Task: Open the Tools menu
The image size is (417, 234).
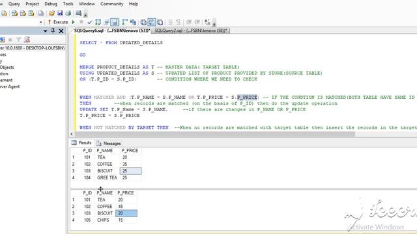Action: (68, 4)
